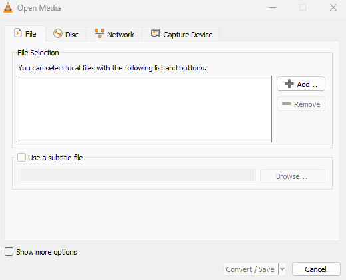Click the Disc tab disc icon
This screenshot has width=346, height=280.
coord(58,34)
